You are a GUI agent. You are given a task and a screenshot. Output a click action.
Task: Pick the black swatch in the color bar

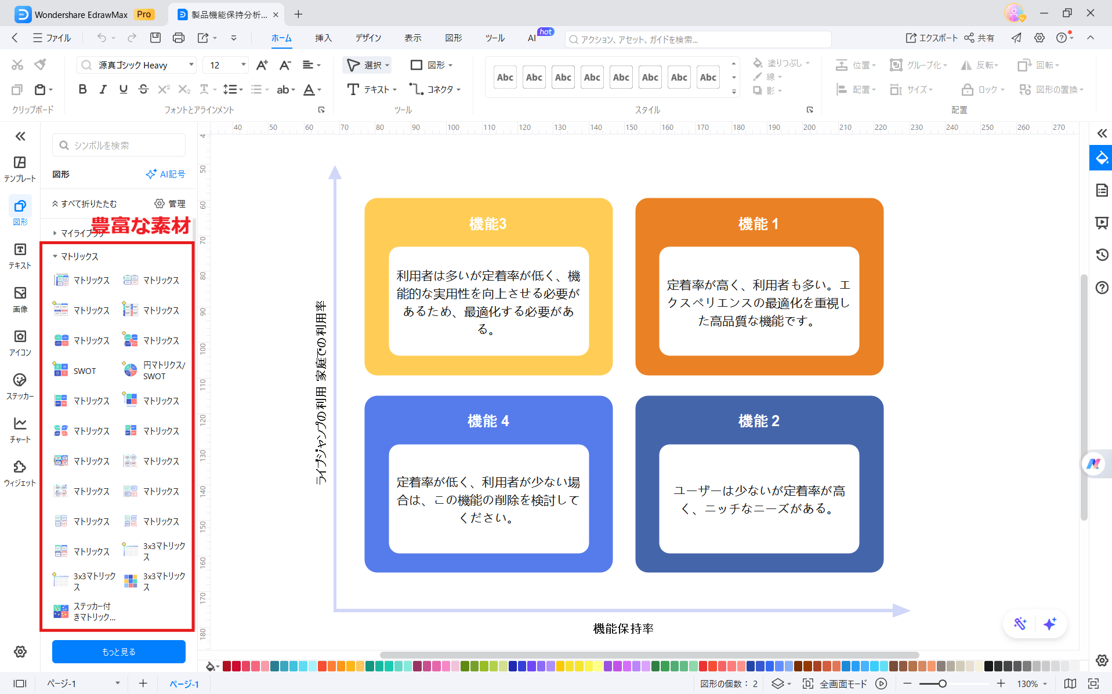989,666
